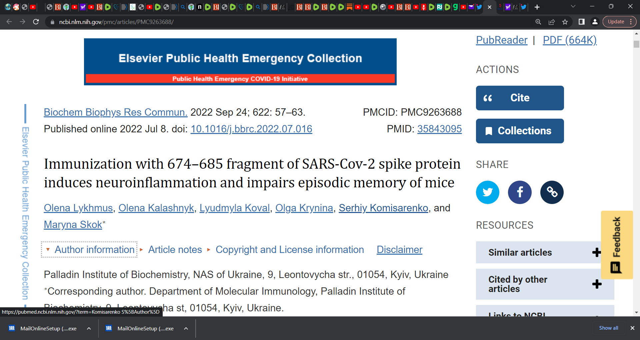Bookmark page with star icon

pyautogui.click(x=565, y=22)
